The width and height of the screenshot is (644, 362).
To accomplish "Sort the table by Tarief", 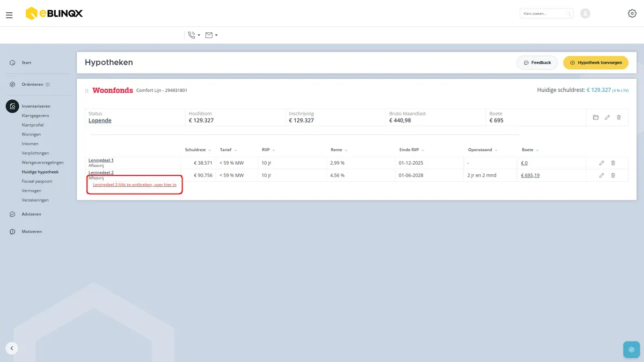I will (x=228, y=150).
